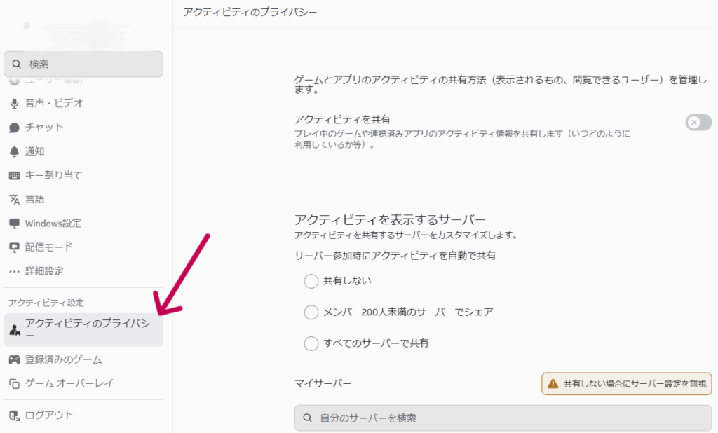Select the 共有しない radio option
This screenshot has height=433, width=718.
pos(311,281)
